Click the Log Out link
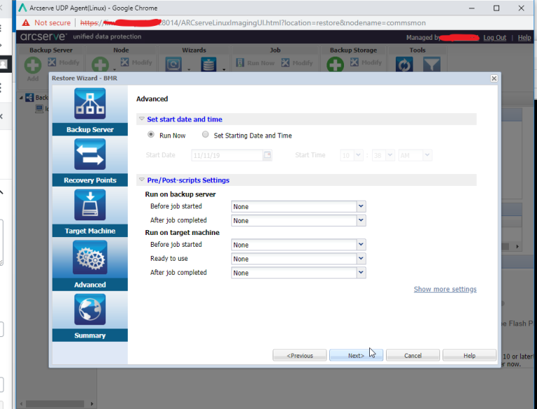This screenshot has height=409, width=537. coord(494,37)
